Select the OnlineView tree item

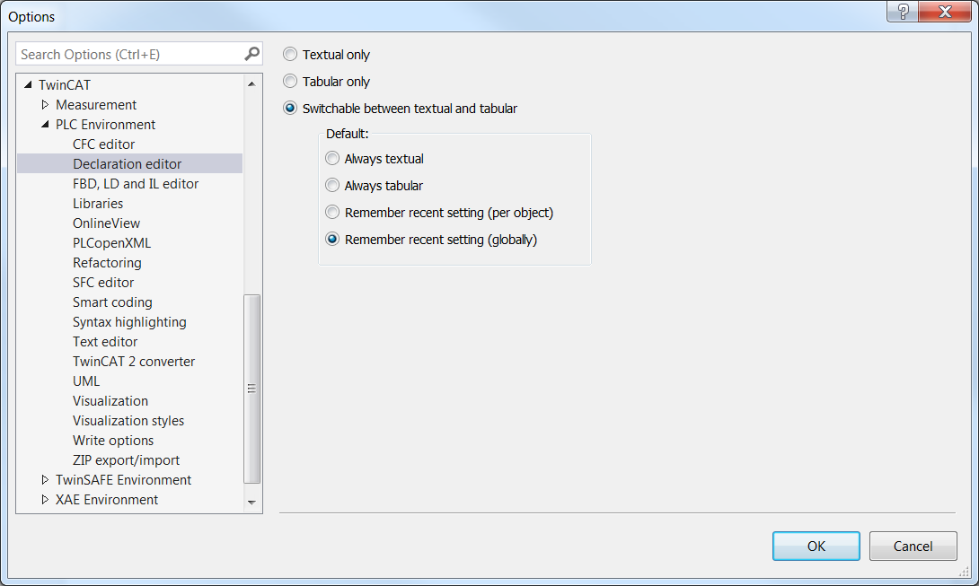tap(106, 223)
